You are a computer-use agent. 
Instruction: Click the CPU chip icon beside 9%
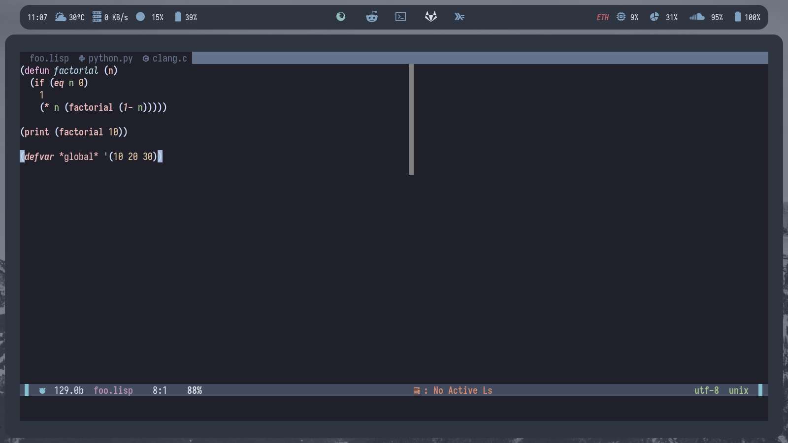pos(621,17)
